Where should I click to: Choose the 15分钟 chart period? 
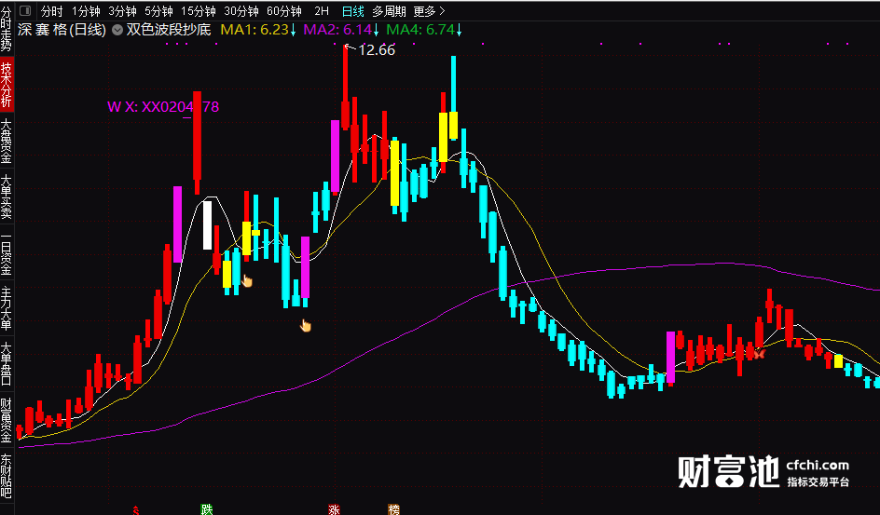(199, 11)
